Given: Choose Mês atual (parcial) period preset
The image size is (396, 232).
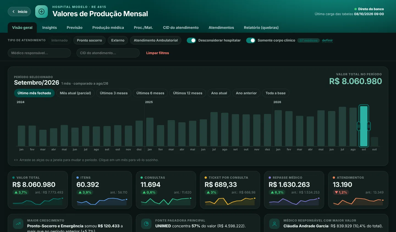Looking at the screenshot, I should [x=75, y=93].
